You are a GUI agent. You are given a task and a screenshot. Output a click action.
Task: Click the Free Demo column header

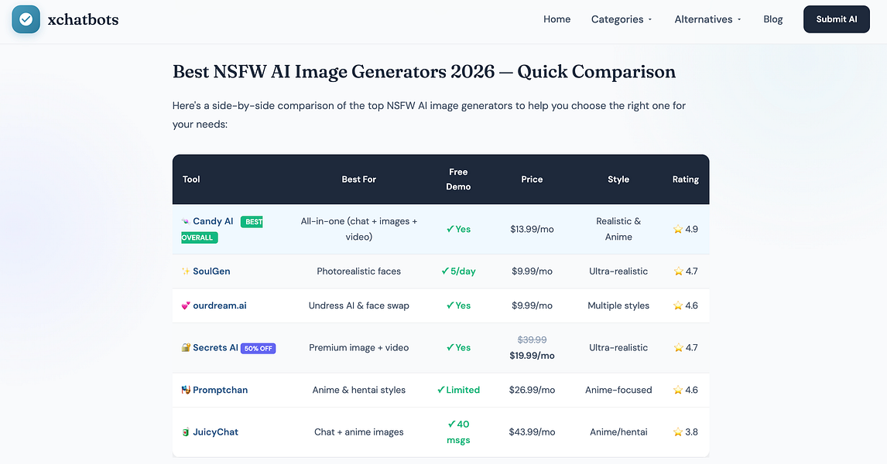coord(458,179)
